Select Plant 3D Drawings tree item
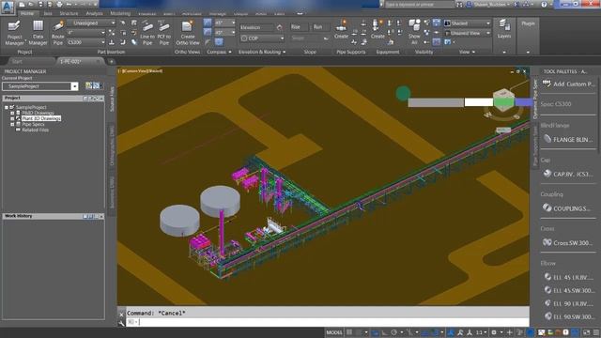 (41, 118)
